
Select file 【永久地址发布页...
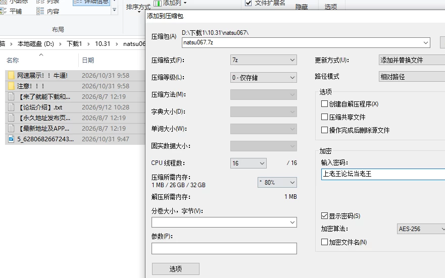pos(44,118)
